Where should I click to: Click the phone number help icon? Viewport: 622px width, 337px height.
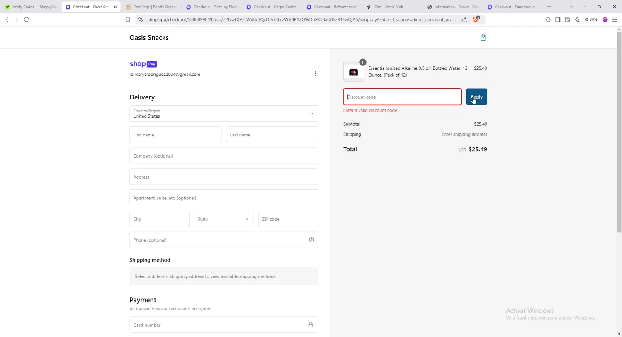[311, 240]
